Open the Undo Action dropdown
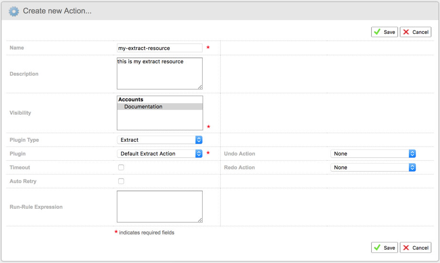Image resolution: width=440 pixels, height=263 pixels. [373, 154]
